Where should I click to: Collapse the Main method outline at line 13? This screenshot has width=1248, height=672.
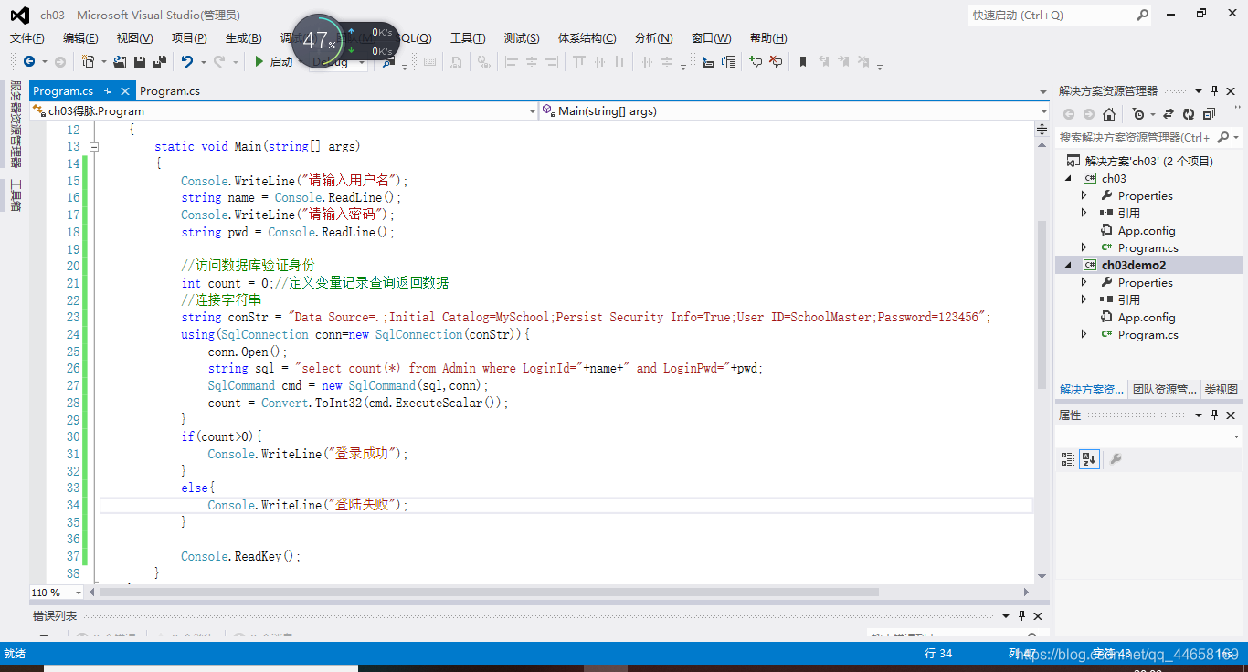[x=94, y=146]
